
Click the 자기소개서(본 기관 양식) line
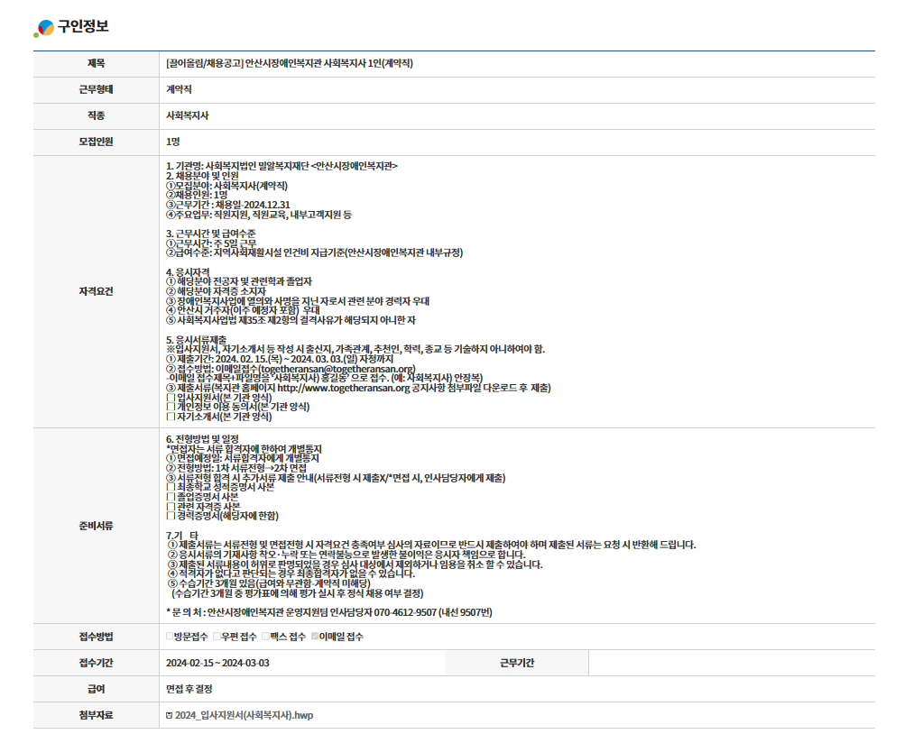coord(219,417)
